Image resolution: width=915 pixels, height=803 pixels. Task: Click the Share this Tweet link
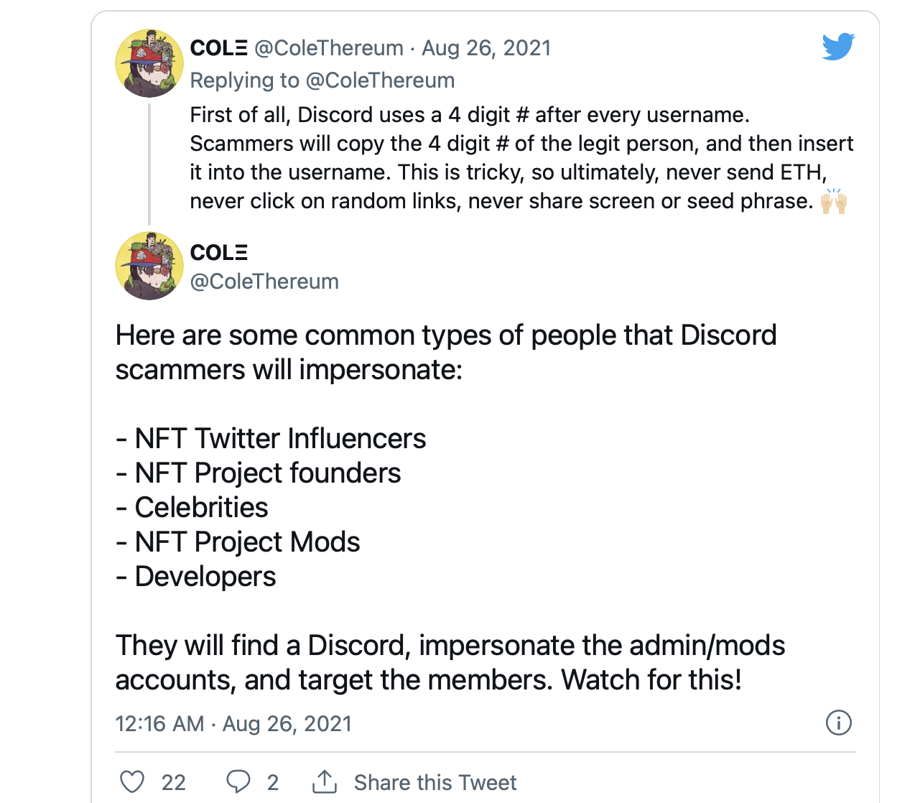(x=435, y=782)
